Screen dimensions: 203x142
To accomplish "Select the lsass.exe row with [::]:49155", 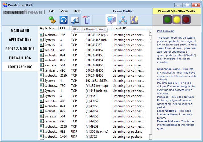I will click(x=93, y=116).
